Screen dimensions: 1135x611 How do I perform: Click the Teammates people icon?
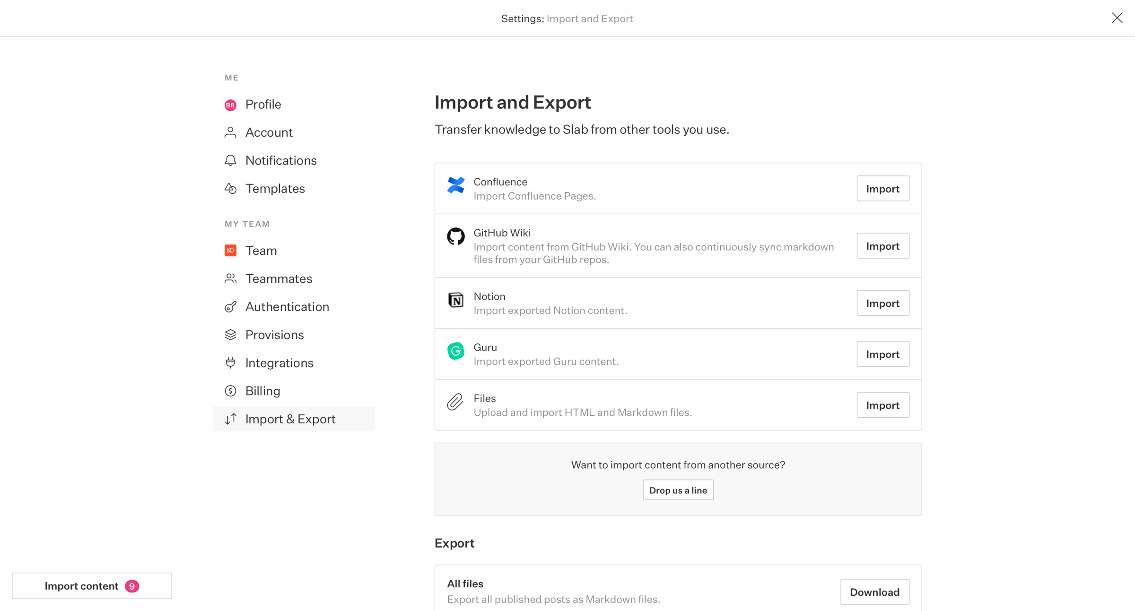click(x=230, y=279)
